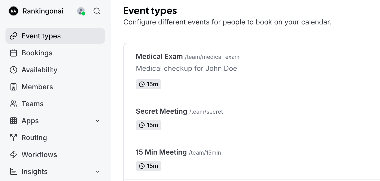
Task: Open the Secret Meeting event type
Action: coord(162,111)
